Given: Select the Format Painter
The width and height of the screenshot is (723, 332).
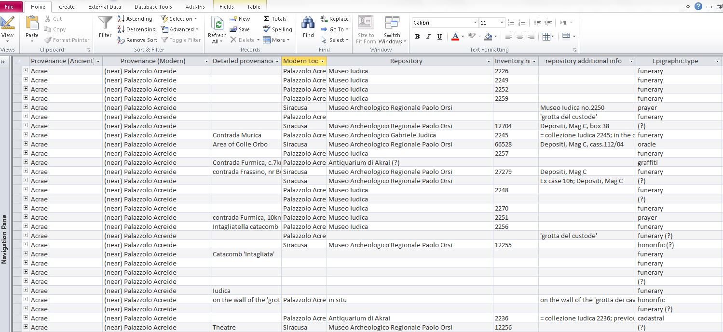Looking at the screenshot, I should [x=67, y=40].
